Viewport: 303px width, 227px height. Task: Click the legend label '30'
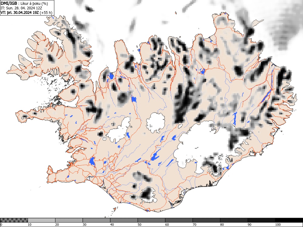(x=85, y=225)
